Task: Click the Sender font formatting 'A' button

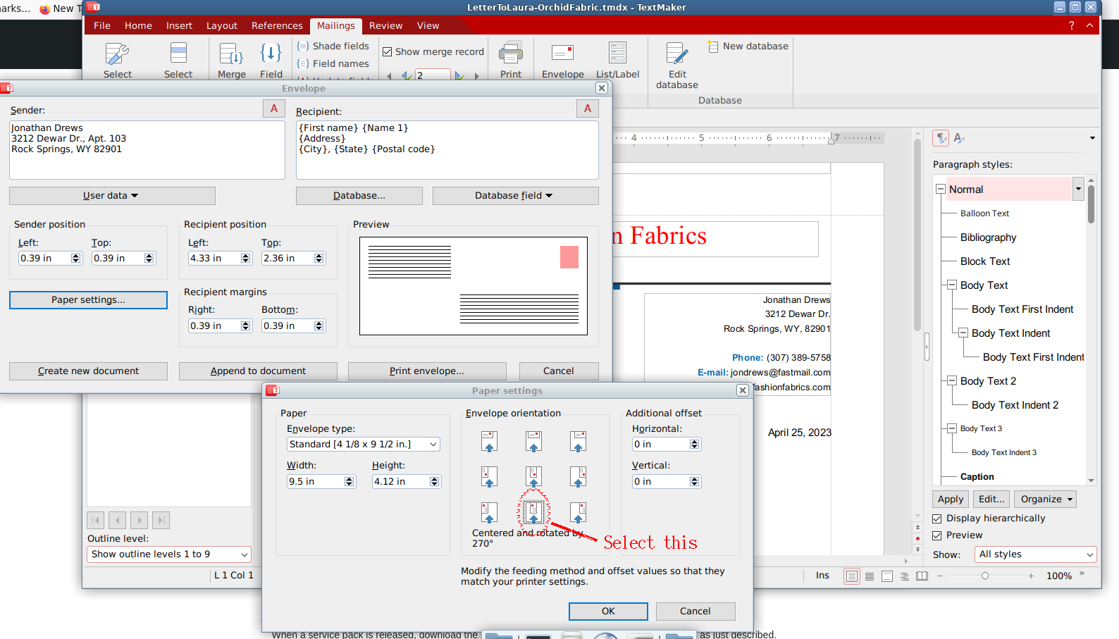Action: [x=273, y=108]
